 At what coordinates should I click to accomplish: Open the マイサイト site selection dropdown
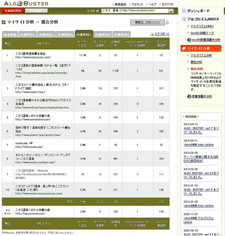(x=137, y=11)
